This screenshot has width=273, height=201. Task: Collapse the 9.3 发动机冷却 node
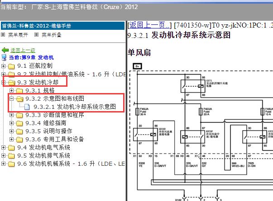point(3,82)
